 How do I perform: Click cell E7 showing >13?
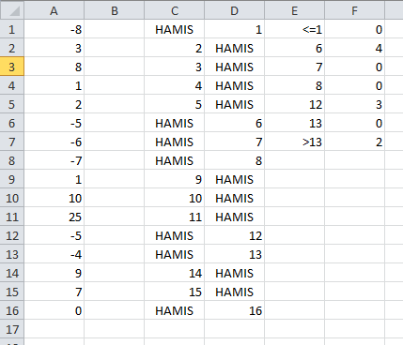pos(295,142)
